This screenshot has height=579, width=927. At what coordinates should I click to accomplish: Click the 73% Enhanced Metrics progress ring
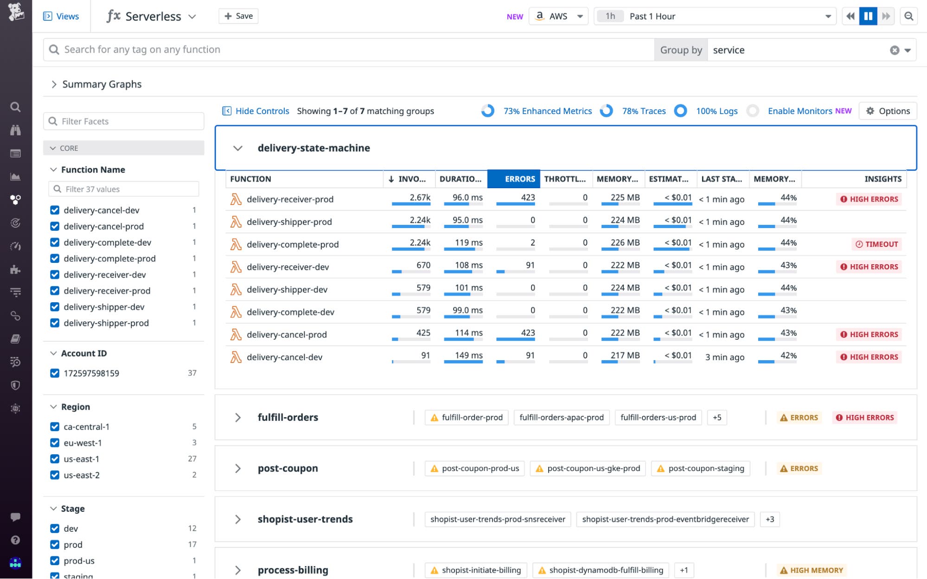click(x=488, y=111)
